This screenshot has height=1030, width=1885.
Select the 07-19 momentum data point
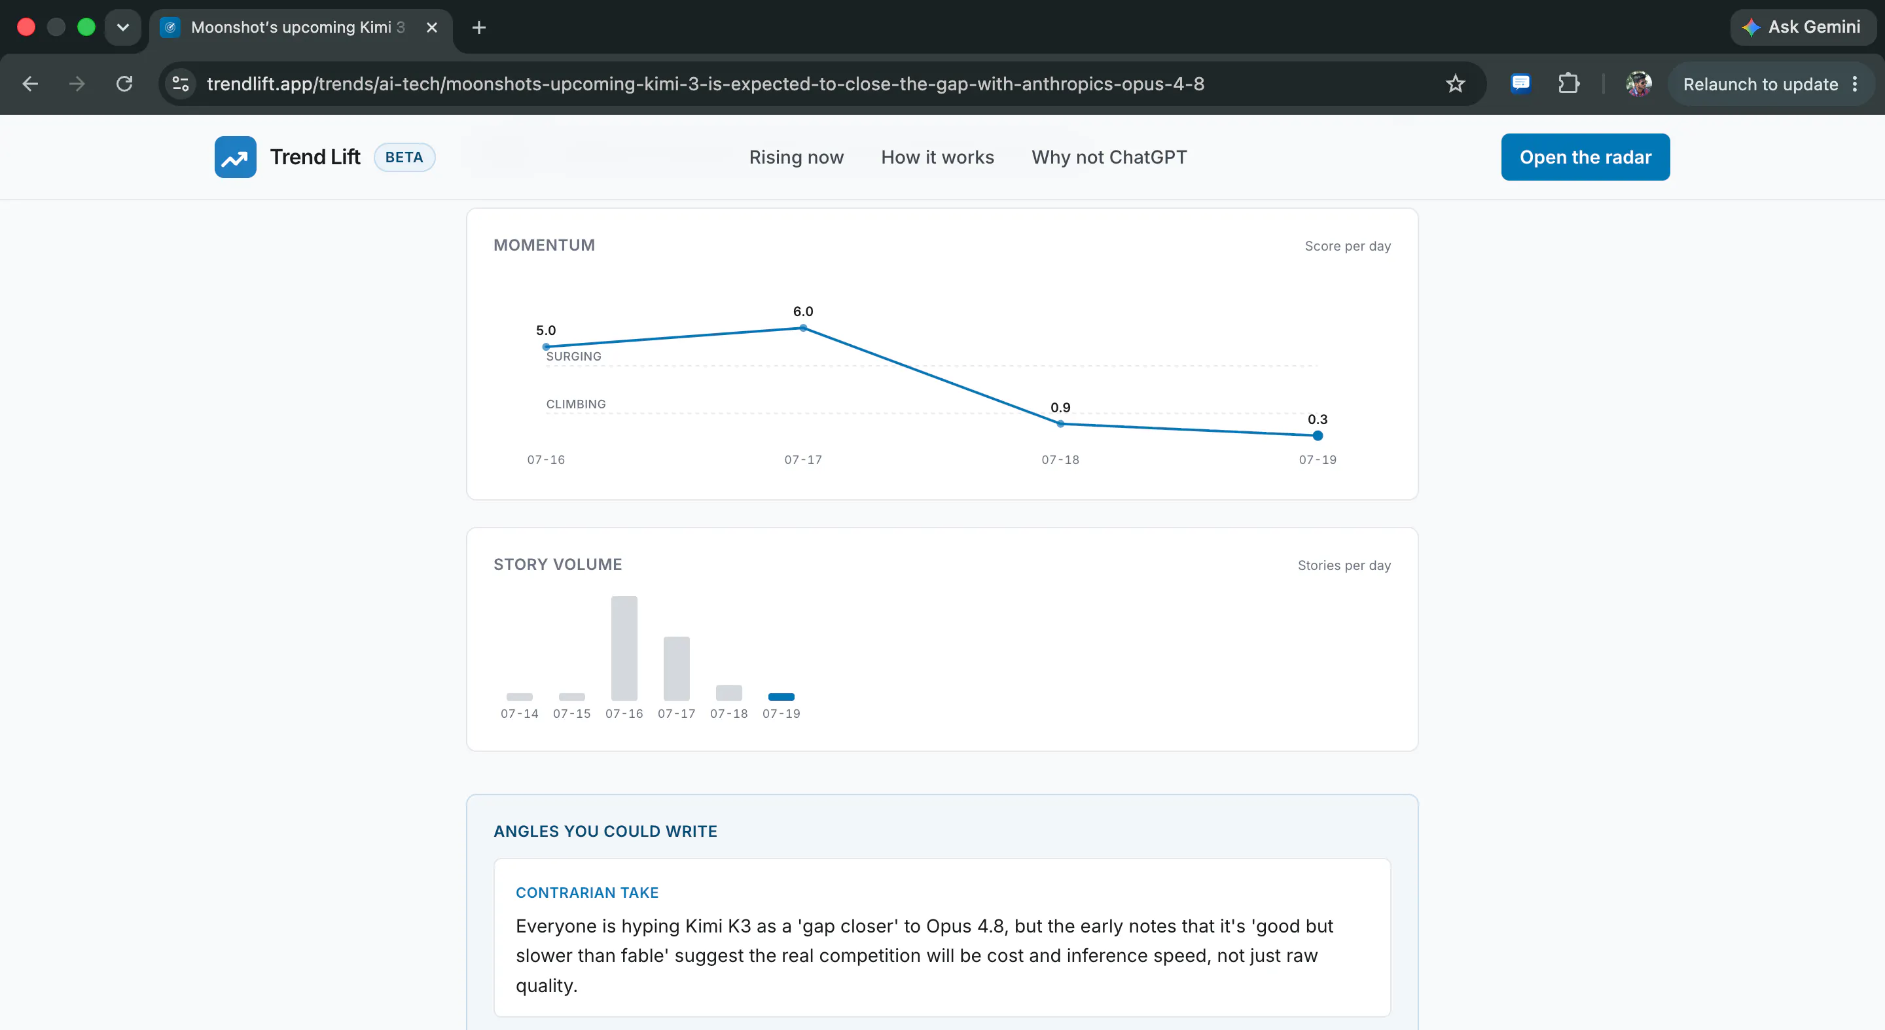1317,436
